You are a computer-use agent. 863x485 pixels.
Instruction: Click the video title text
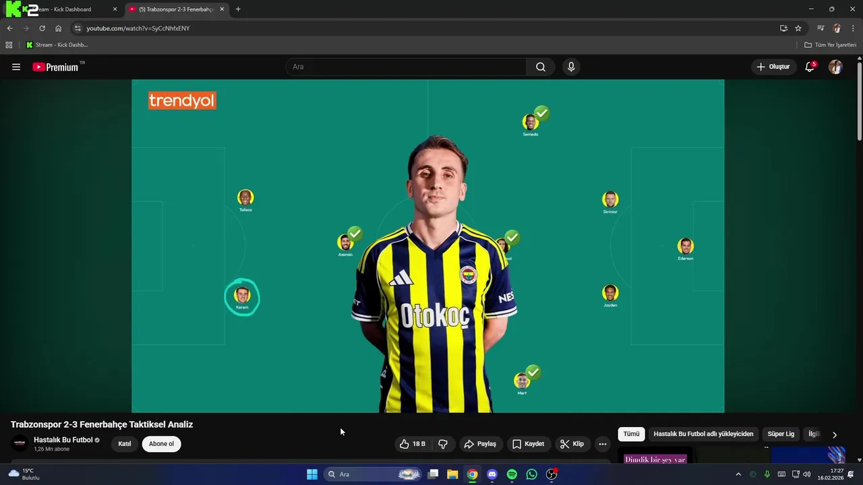tap(102, 424)
